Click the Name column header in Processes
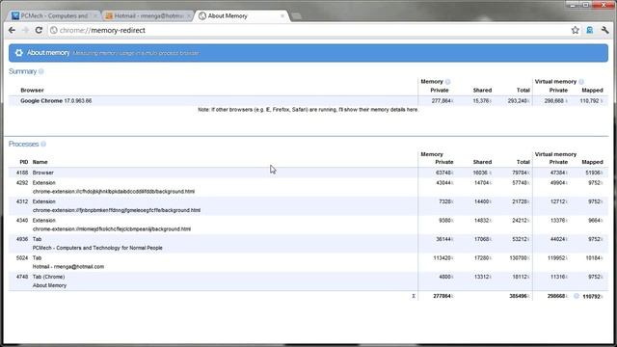The image size is (617, 347). pyautogui.click(x=40, y=162)
